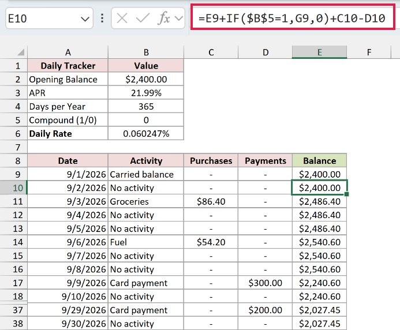Select column E header
This screenshot has height=330, width=400.
point(319,52)
